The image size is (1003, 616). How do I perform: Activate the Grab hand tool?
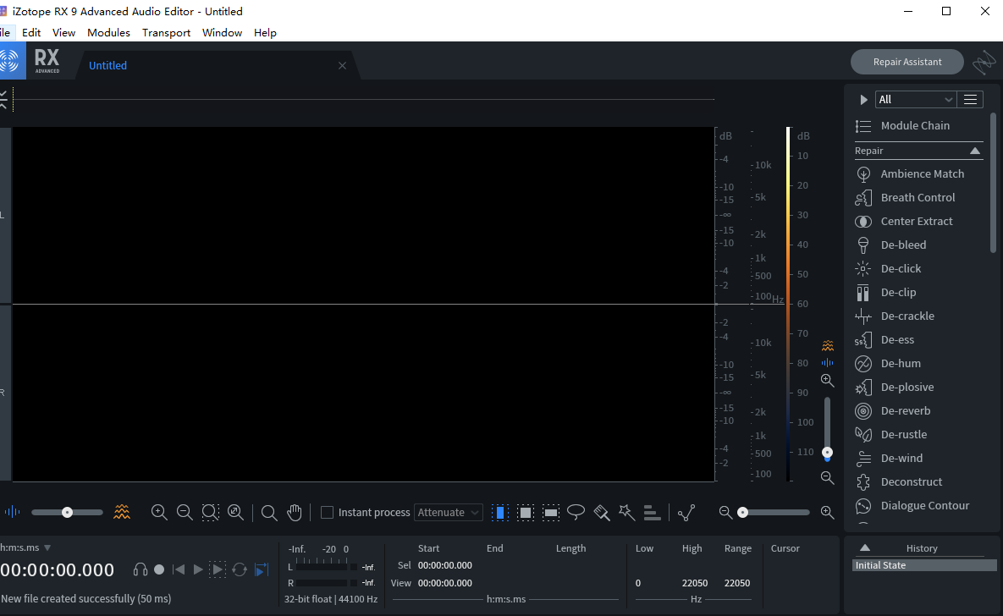[x=295, y=513]
